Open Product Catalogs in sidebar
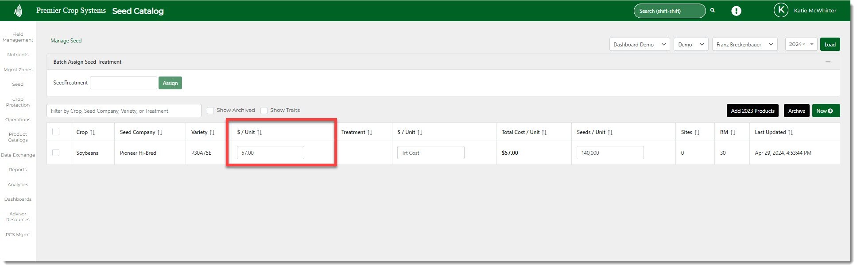This screenshot has height=268, width=857. tap(18, 137)
